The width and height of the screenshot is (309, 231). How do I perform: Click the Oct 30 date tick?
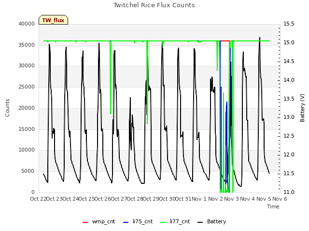coord(168,199)
